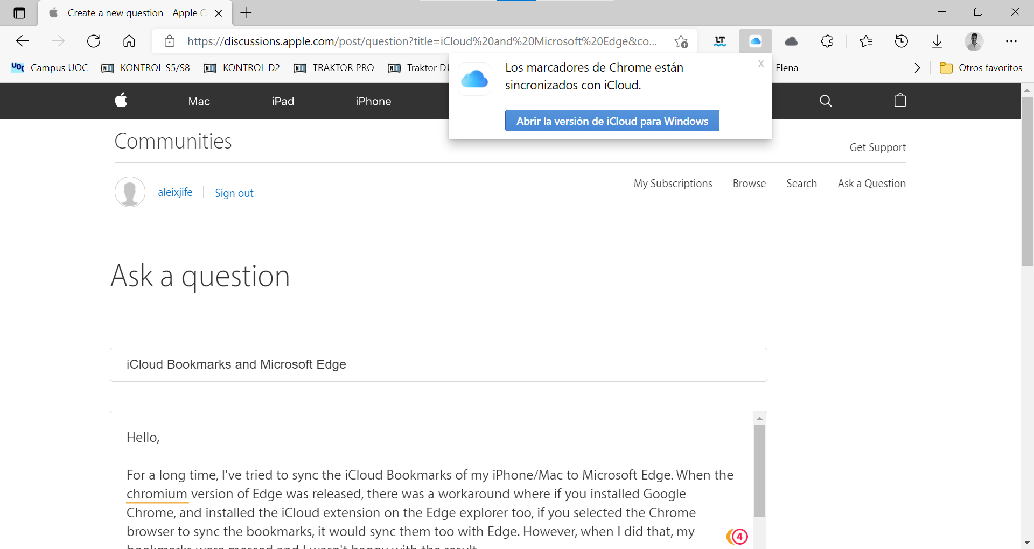Screen dimensions: 1034x549
Task: Open the Downloads arrow icon
Action: tap(937, 41)
